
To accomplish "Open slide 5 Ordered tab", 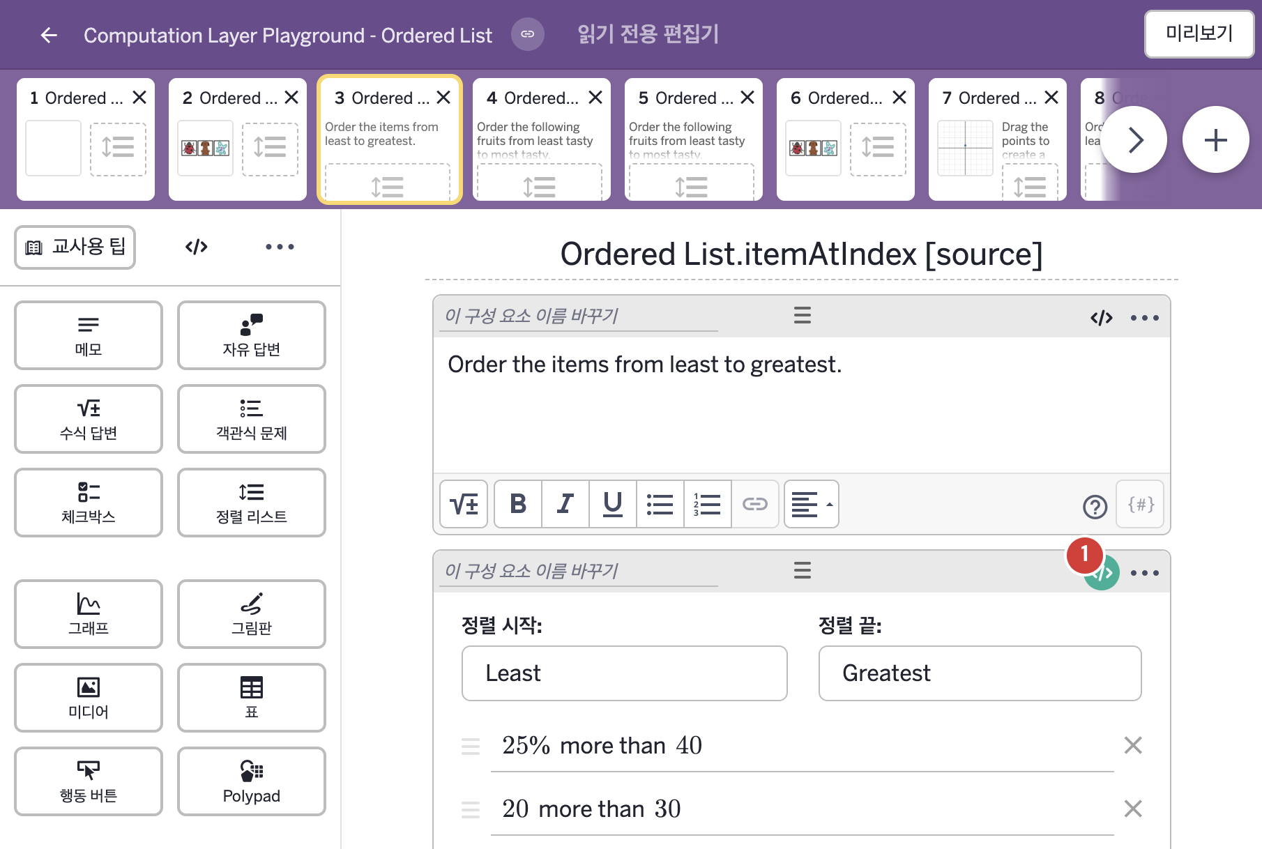I will tap(694, 139).
